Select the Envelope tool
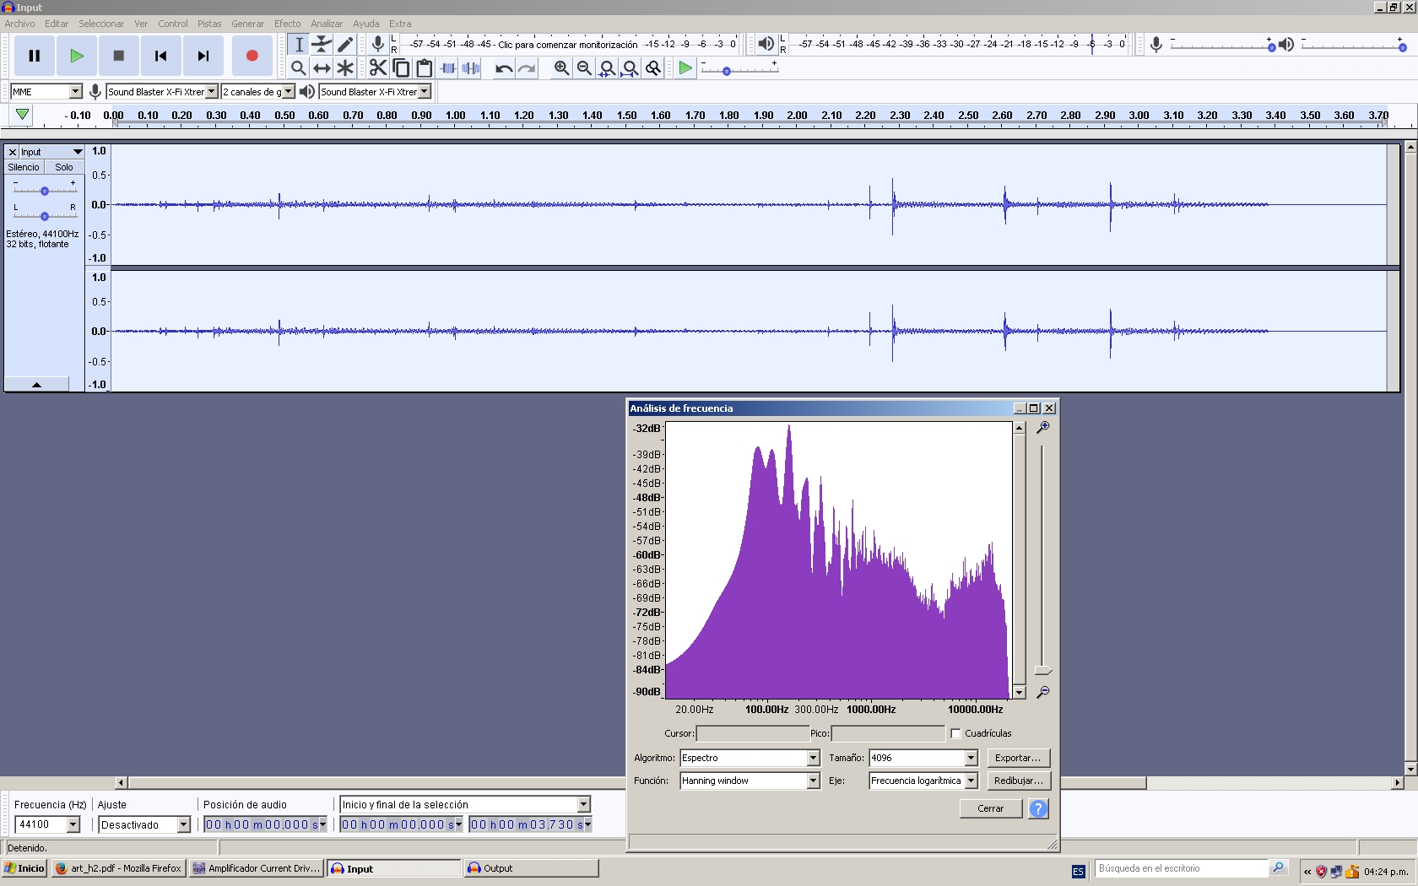 [322, 45]
